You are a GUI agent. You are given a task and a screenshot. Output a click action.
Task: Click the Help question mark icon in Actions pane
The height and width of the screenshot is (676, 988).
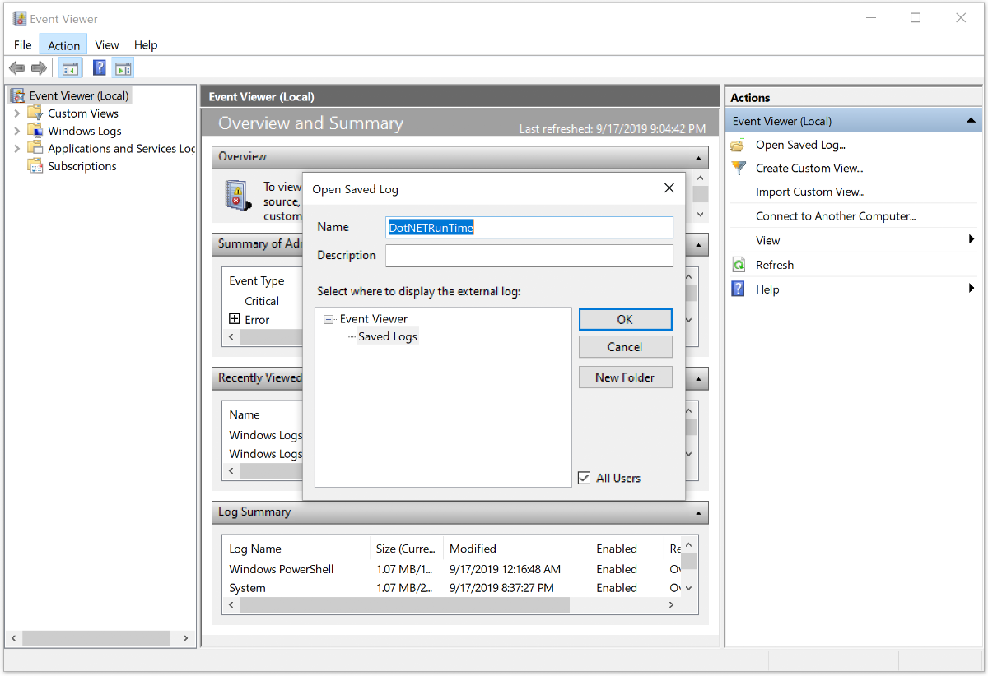click(x=739, y=289)
